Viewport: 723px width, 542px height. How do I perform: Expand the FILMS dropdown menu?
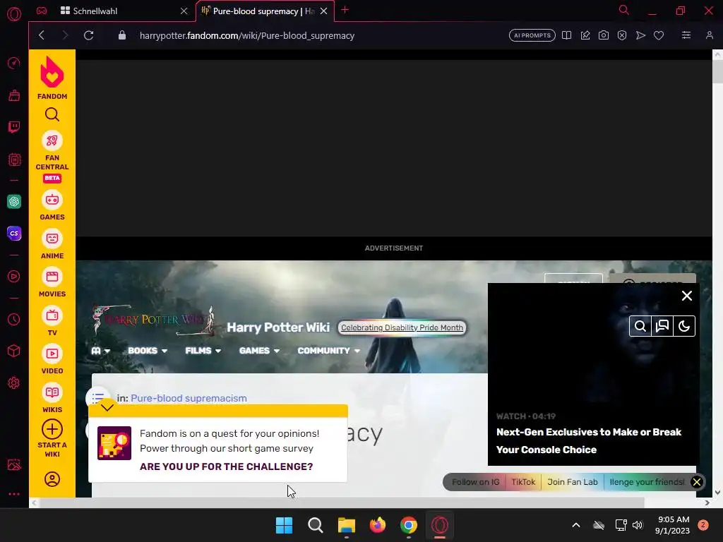click(x=203, y=351)
